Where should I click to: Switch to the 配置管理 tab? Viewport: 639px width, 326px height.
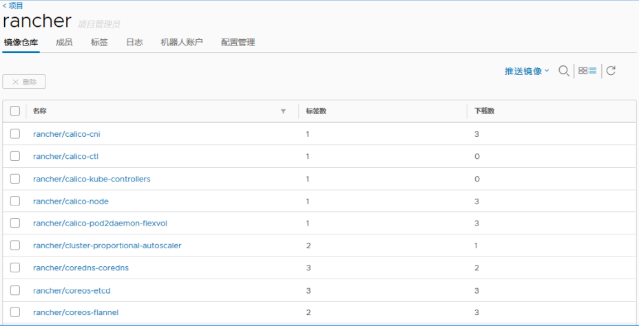(x=238, y=43)
